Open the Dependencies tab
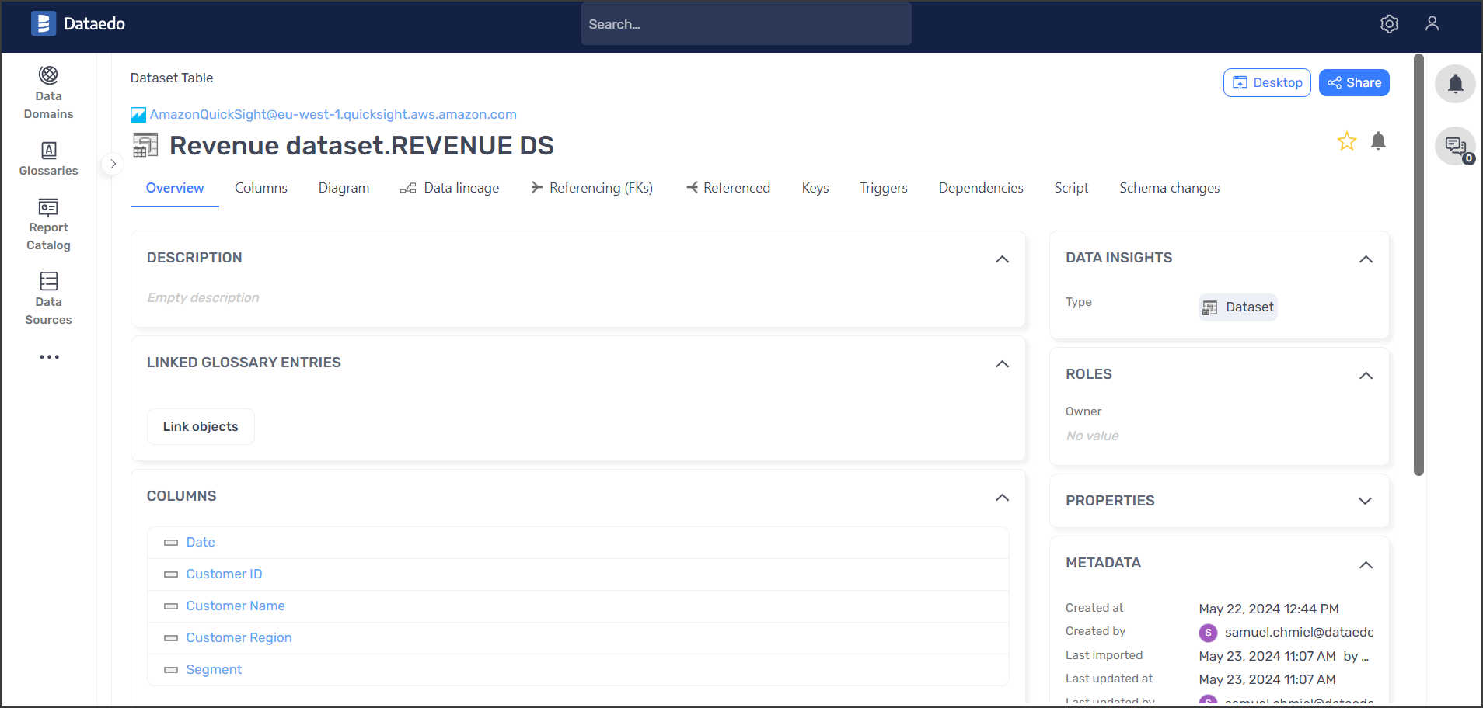Image resolution: width=1483 pixels, height=708 pixels. pos(981,188)
